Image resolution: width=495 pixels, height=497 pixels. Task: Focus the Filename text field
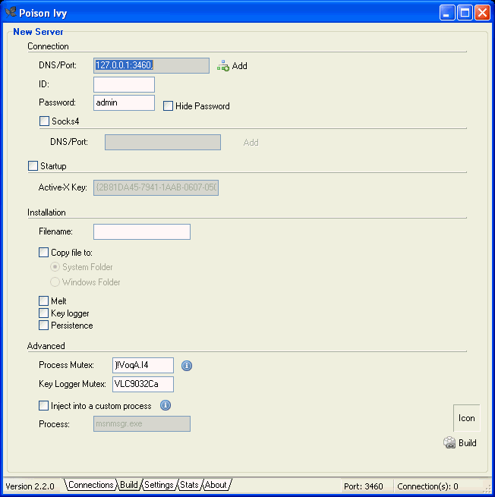click(x=141, y=231)
